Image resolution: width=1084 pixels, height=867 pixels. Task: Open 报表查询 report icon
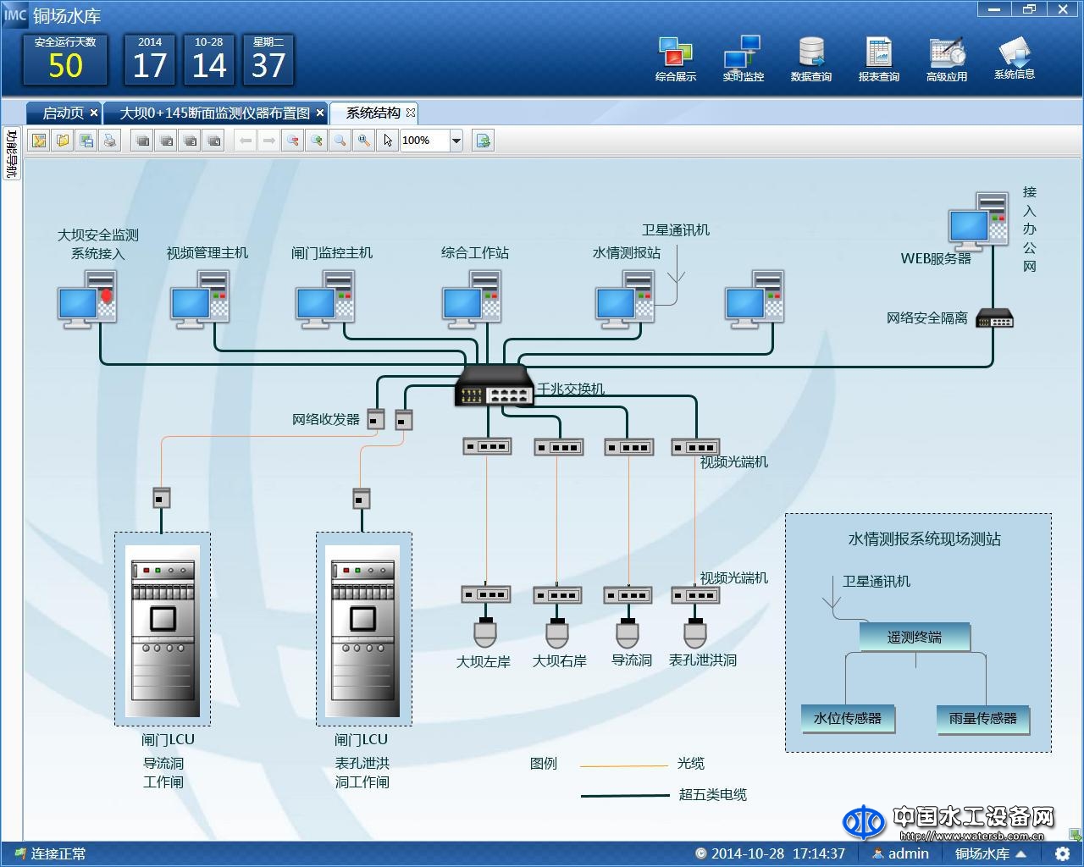click(878, 58)
